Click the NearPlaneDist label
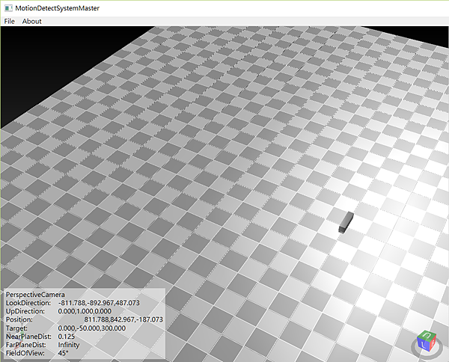The height and width of the screenshot is (362, 449). [x=28, y=337]
